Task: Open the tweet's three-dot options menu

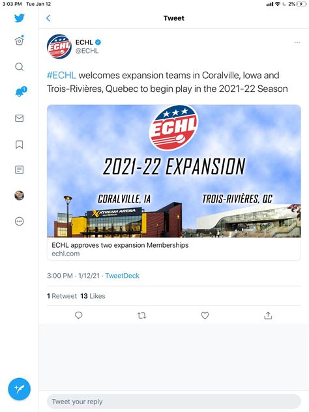Action: pyautogui.click(x=297, y=42)
